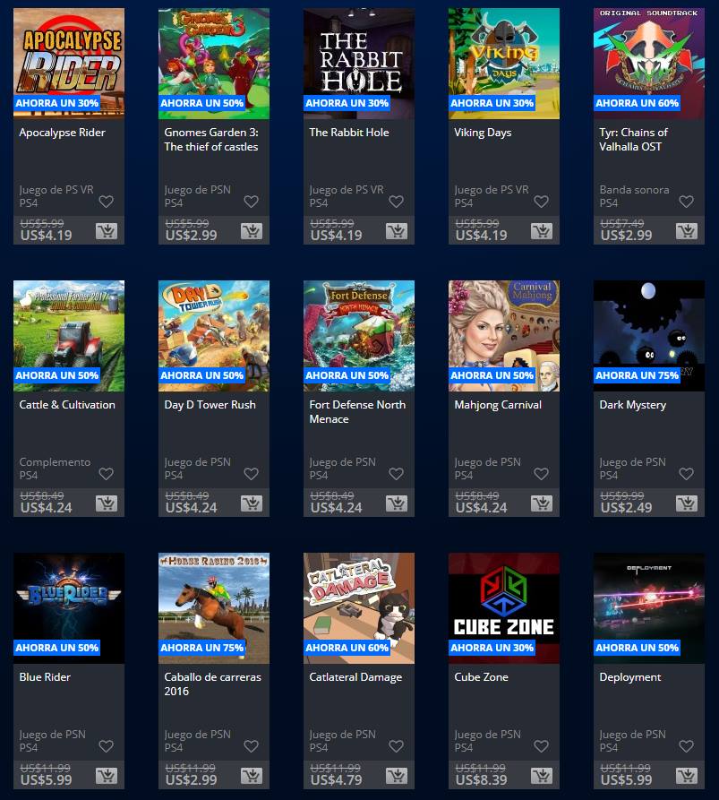Image resolution: width=719 pixels, height=800 pixels.
Task: Open the Viking Days title link
Action: (483, 133)
